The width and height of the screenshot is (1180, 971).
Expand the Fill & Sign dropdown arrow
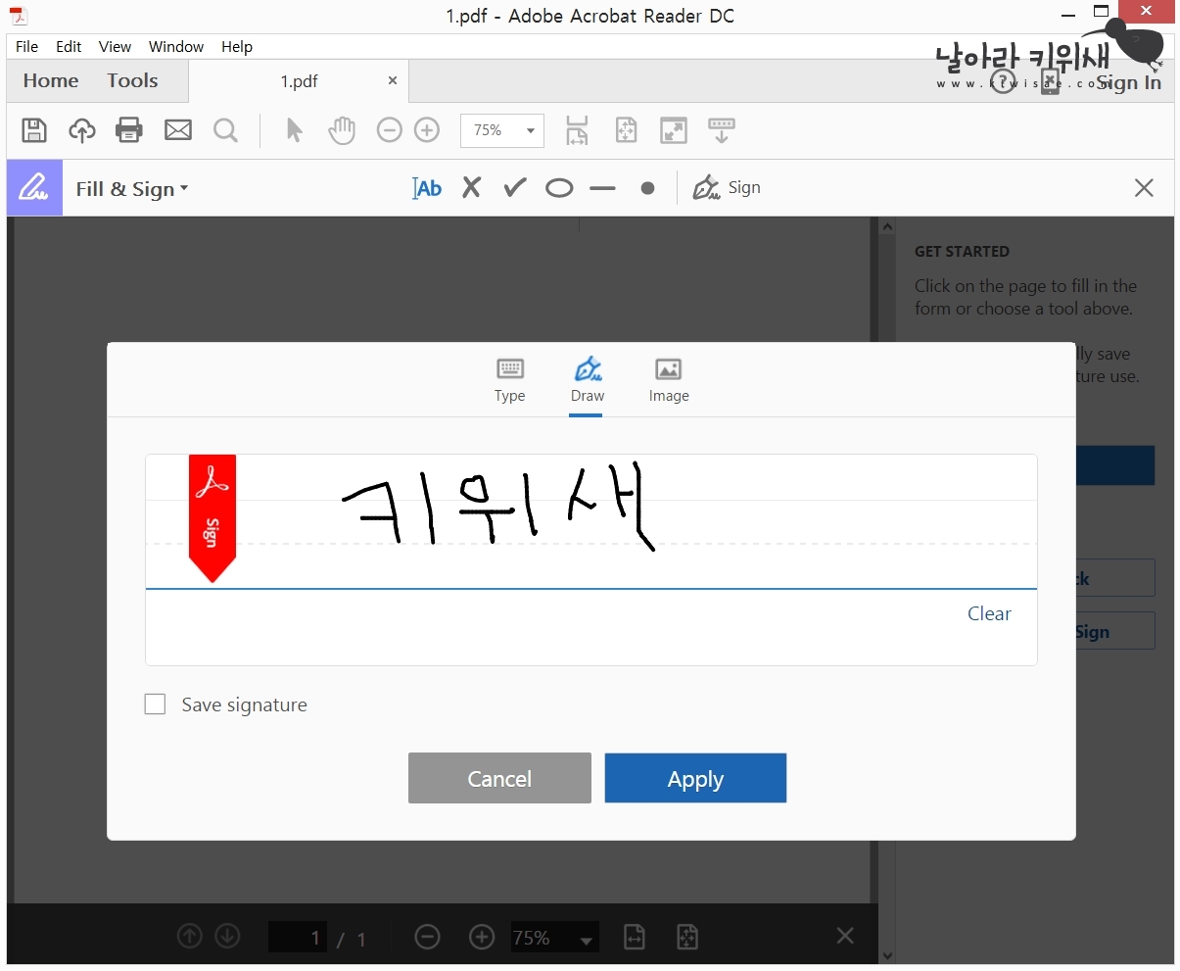click(184, 189)
